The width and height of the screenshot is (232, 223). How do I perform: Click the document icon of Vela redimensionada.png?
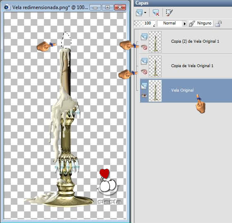(7, 7)
